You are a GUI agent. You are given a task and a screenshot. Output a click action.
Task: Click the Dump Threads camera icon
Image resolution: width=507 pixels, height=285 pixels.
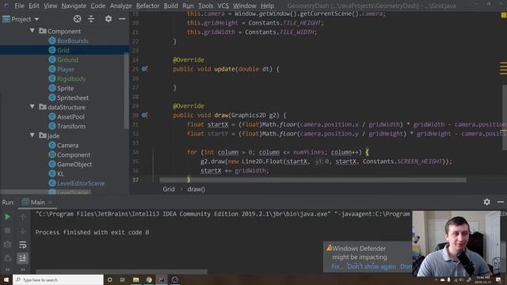tap(7, 245)
